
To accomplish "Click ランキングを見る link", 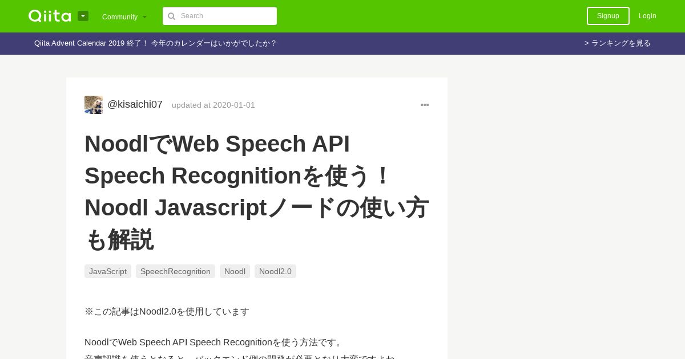I will point(618,43).
